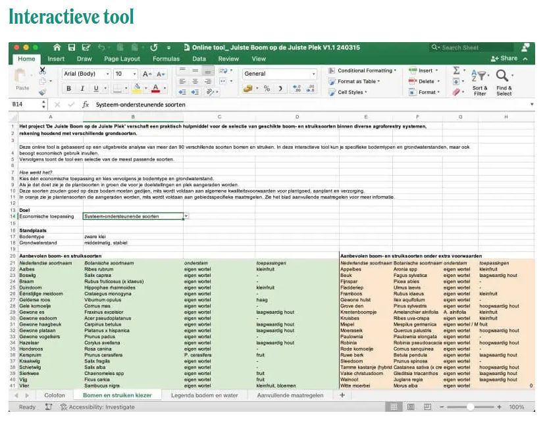Apply the red font color
545x421 pixels.
click(155, 88)
